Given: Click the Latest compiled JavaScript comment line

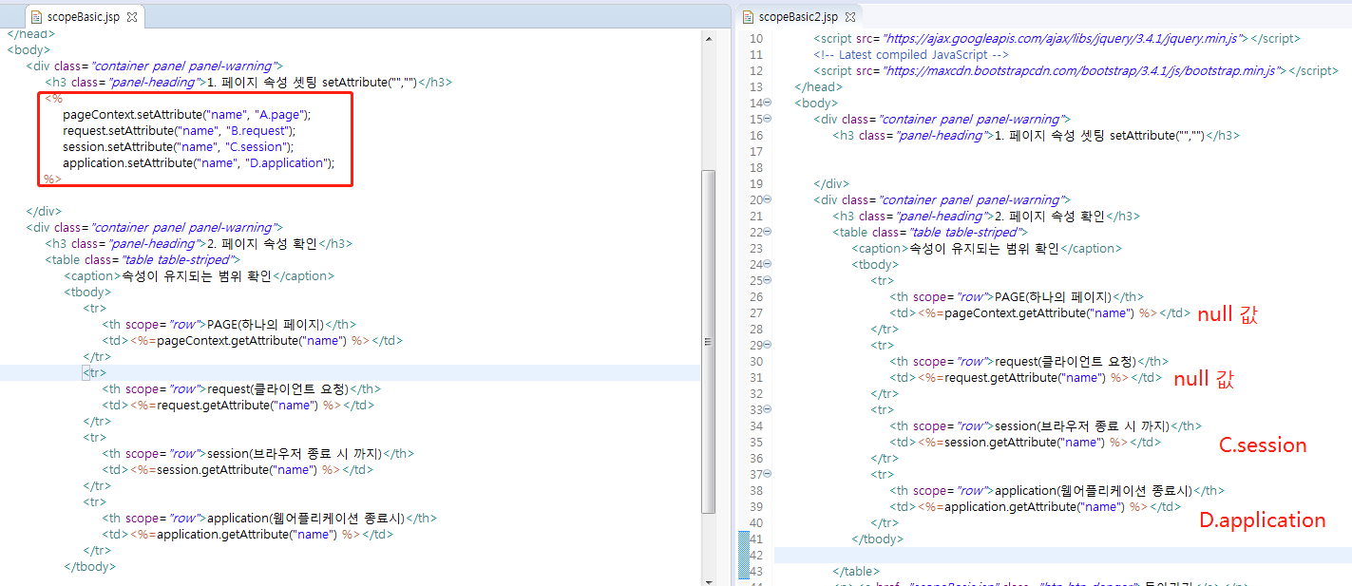Looking at the screenshot, I should 911,54.
